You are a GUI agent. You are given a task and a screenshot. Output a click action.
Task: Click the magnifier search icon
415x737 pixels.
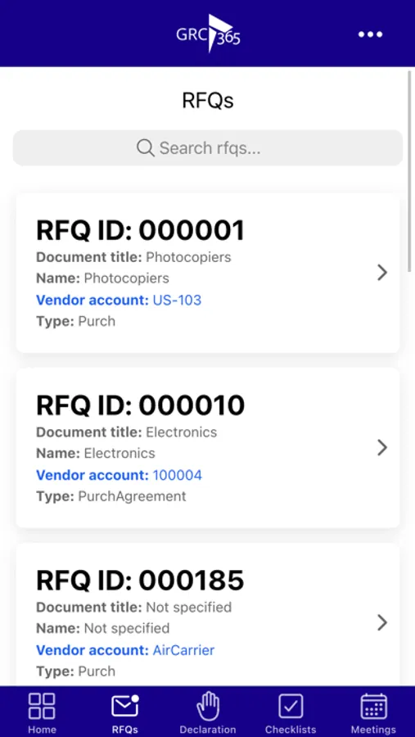tap(146, 148)
